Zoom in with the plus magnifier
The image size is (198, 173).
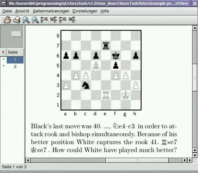(x=26, y=20)
